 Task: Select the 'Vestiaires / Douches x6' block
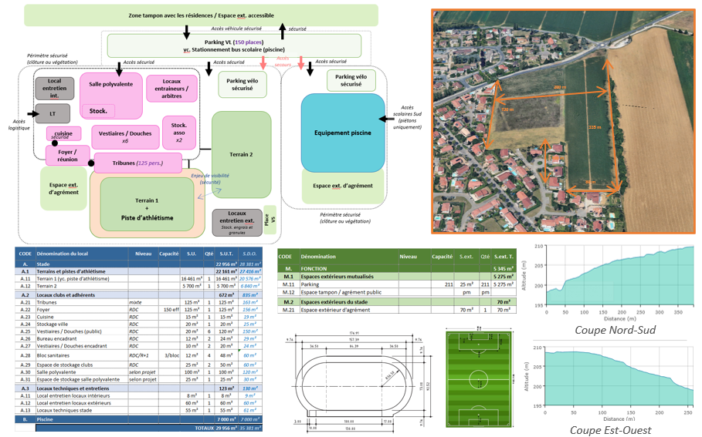coord(125,136)
